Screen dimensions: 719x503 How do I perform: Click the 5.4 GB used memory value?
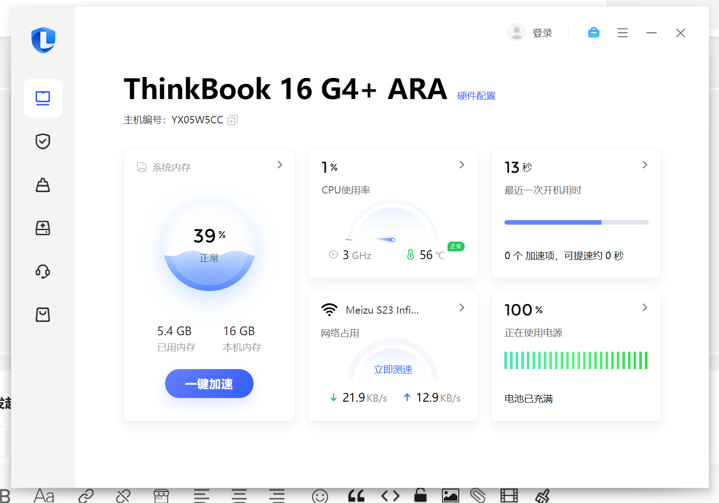pyautogui.click(x=174, y=331)
